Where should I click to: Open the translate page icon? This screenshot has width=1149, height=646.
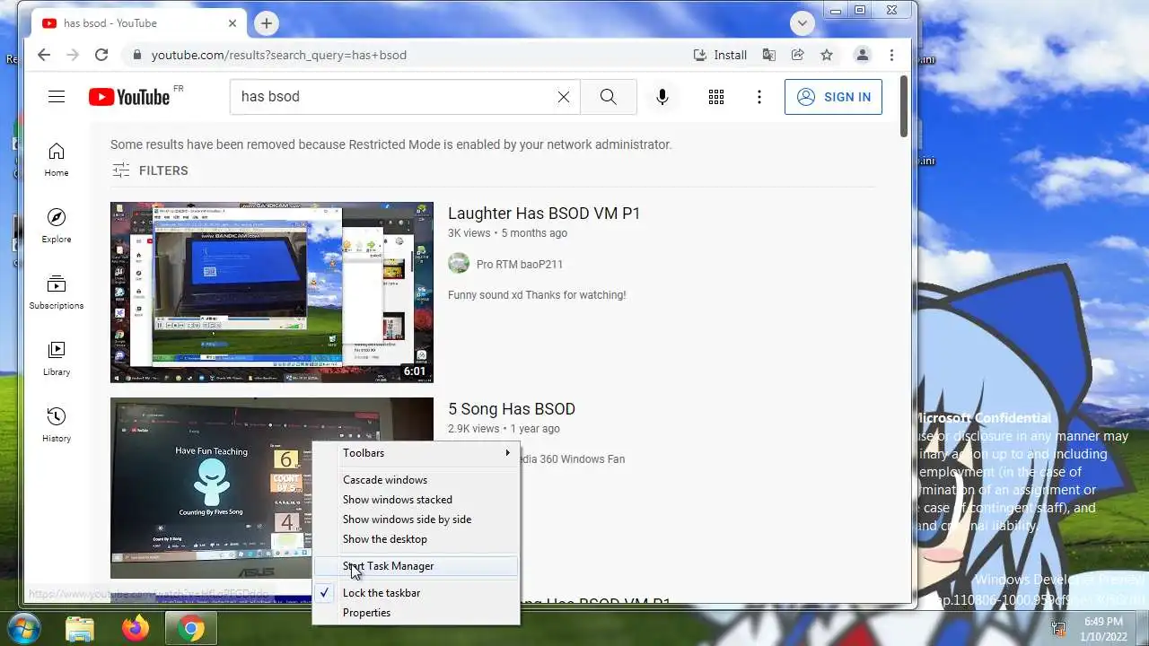769,55
